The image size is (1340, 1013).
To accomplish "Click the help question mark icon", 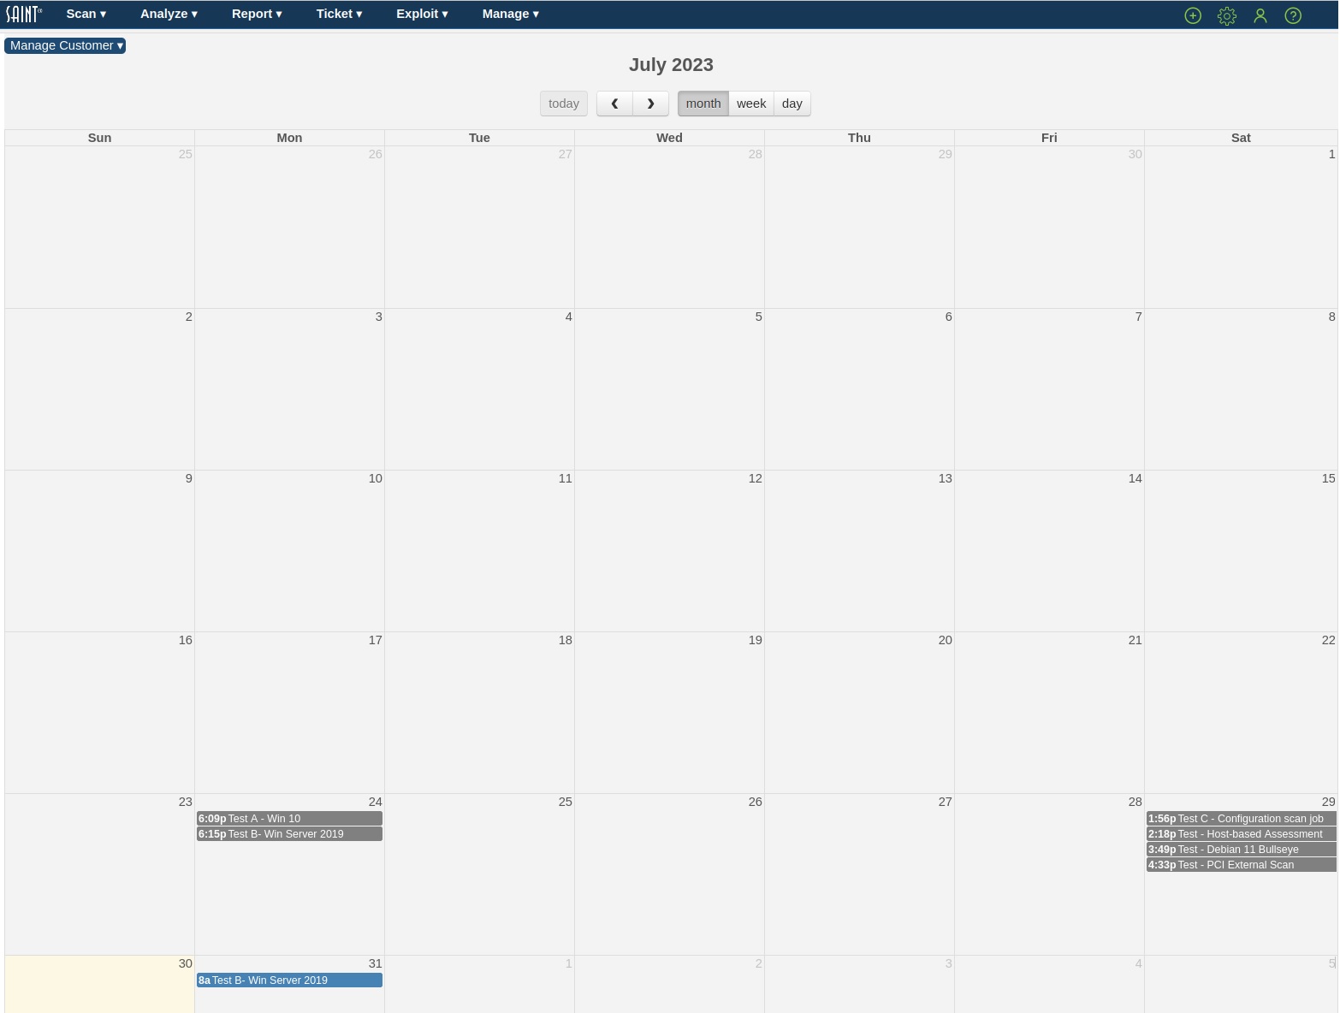I will tap(1293, 15).
